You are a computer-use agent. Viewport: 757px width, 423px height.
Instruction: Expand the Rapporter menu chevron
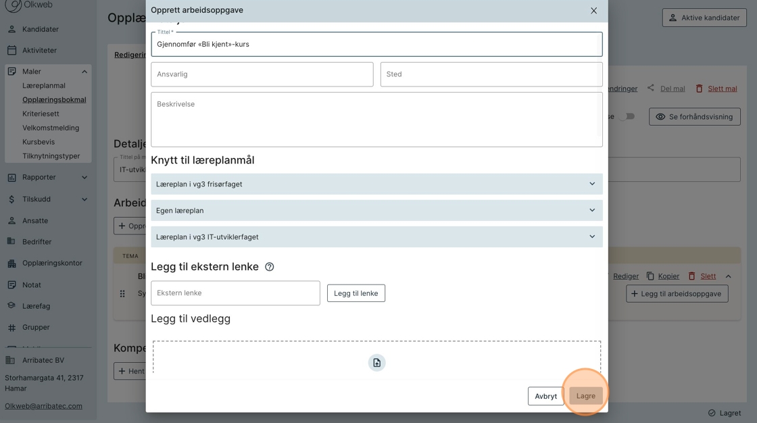point(84,177)
